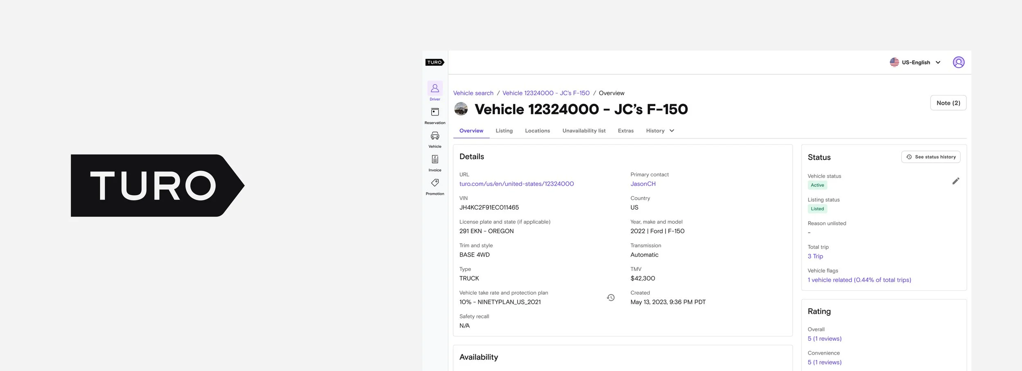Click the Availability section heading

pyautogui.click(x=479, y=357)
